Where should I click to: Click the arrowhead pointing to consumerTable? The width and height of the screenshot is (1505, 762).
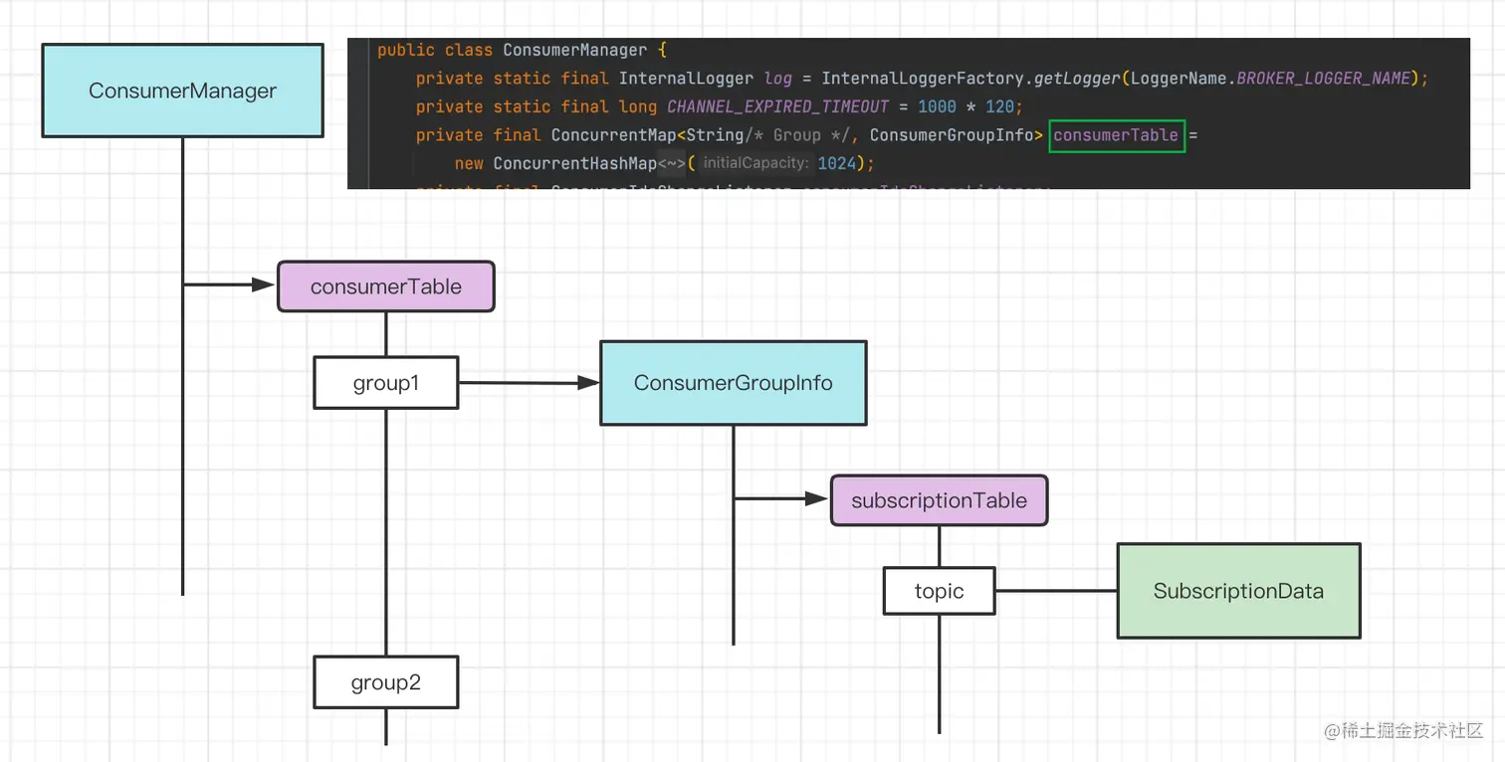point(264,286)
